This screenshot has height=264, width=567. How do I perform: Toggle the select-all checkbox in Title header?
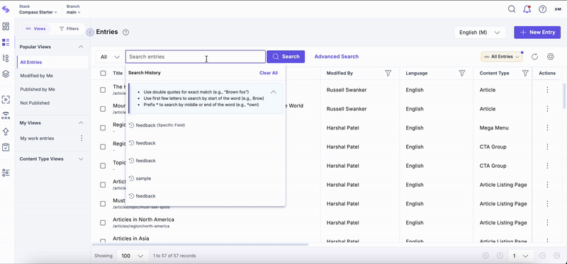103,74
